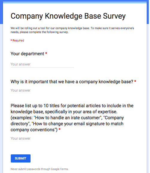Click the dark blue header band behind the form
Image resolution: width=150 pixels, height=173 pixels.
pyautogui.click(x=1, y=12)
